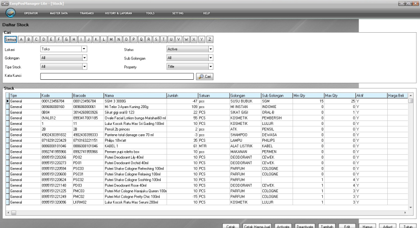Filter stock by letter Z

pos(210,39)
